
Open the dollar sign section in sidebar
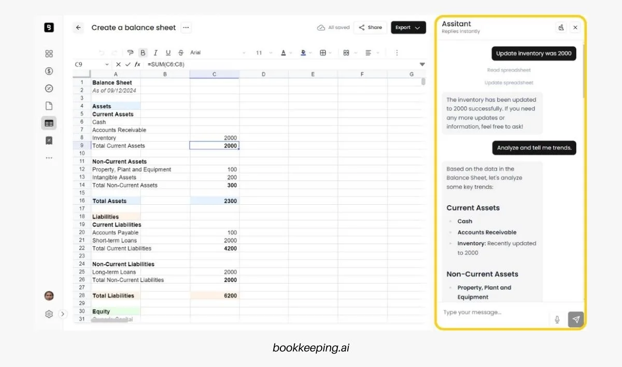click(49, 71)
